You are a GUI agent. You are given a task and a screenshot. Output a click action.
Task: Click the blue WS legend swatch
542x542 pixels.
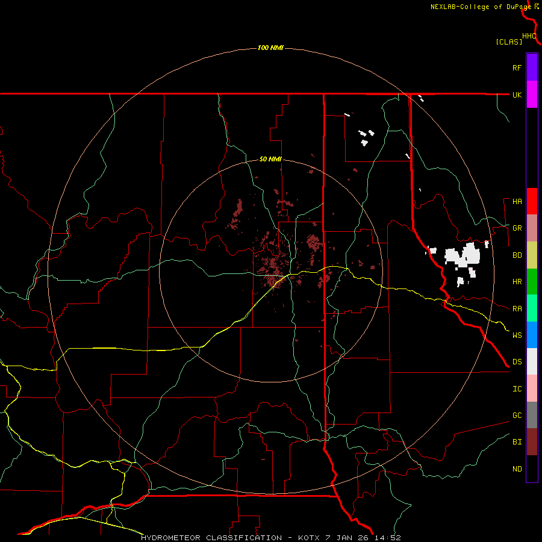[532, 335]
